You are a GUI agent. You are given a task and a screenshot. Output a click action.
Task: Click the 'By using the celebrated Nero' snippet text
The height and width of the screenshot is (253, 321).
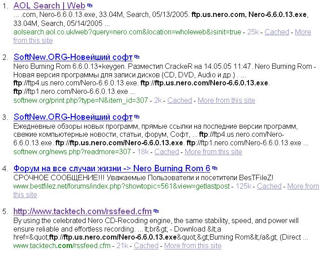coord(58,221)
